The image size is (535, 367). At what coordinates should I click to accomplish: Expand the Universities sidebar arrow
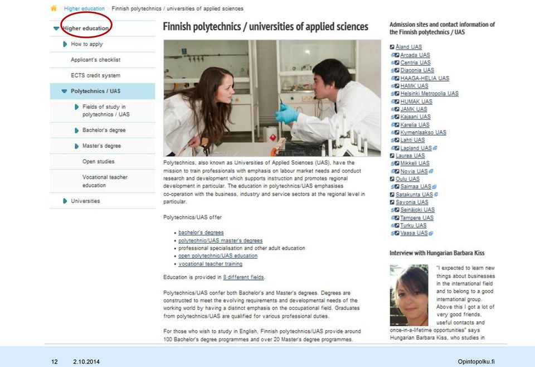point(65,201)
